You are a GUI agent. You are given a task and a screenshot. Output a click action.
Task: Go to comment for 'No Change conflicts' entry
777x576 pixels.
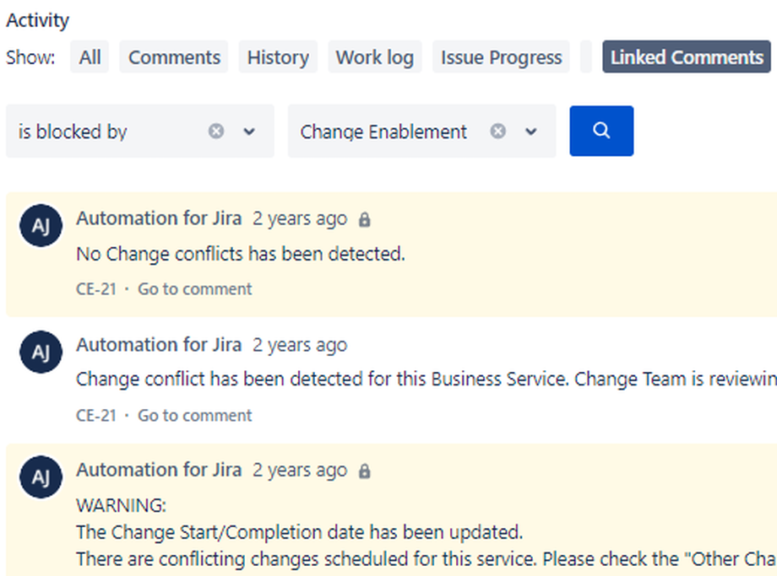195,289
